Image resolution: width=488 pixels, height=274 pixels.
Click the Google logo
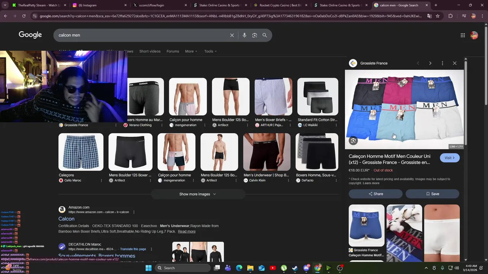click(x=30, y=35)
